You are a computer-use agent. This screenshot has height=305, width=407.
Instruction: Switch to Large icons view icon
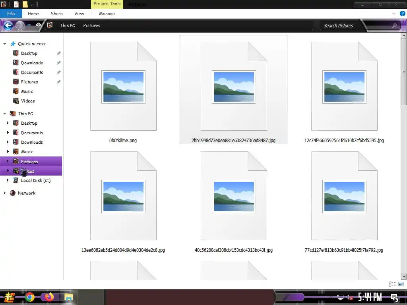tap(401, 284)
